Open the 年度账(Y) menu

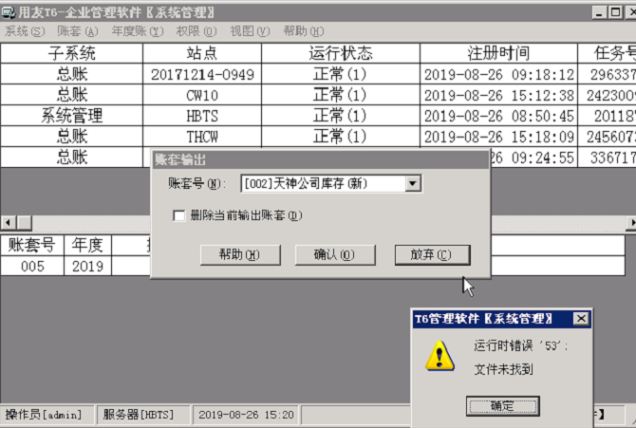click(x=138, y=31)
